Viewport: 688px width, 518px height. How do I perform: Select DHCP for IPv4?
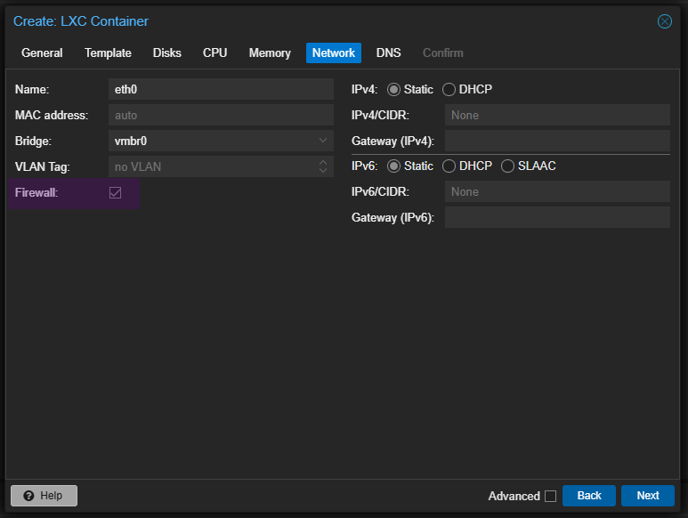pyautogui.click(x=449, y=90)
